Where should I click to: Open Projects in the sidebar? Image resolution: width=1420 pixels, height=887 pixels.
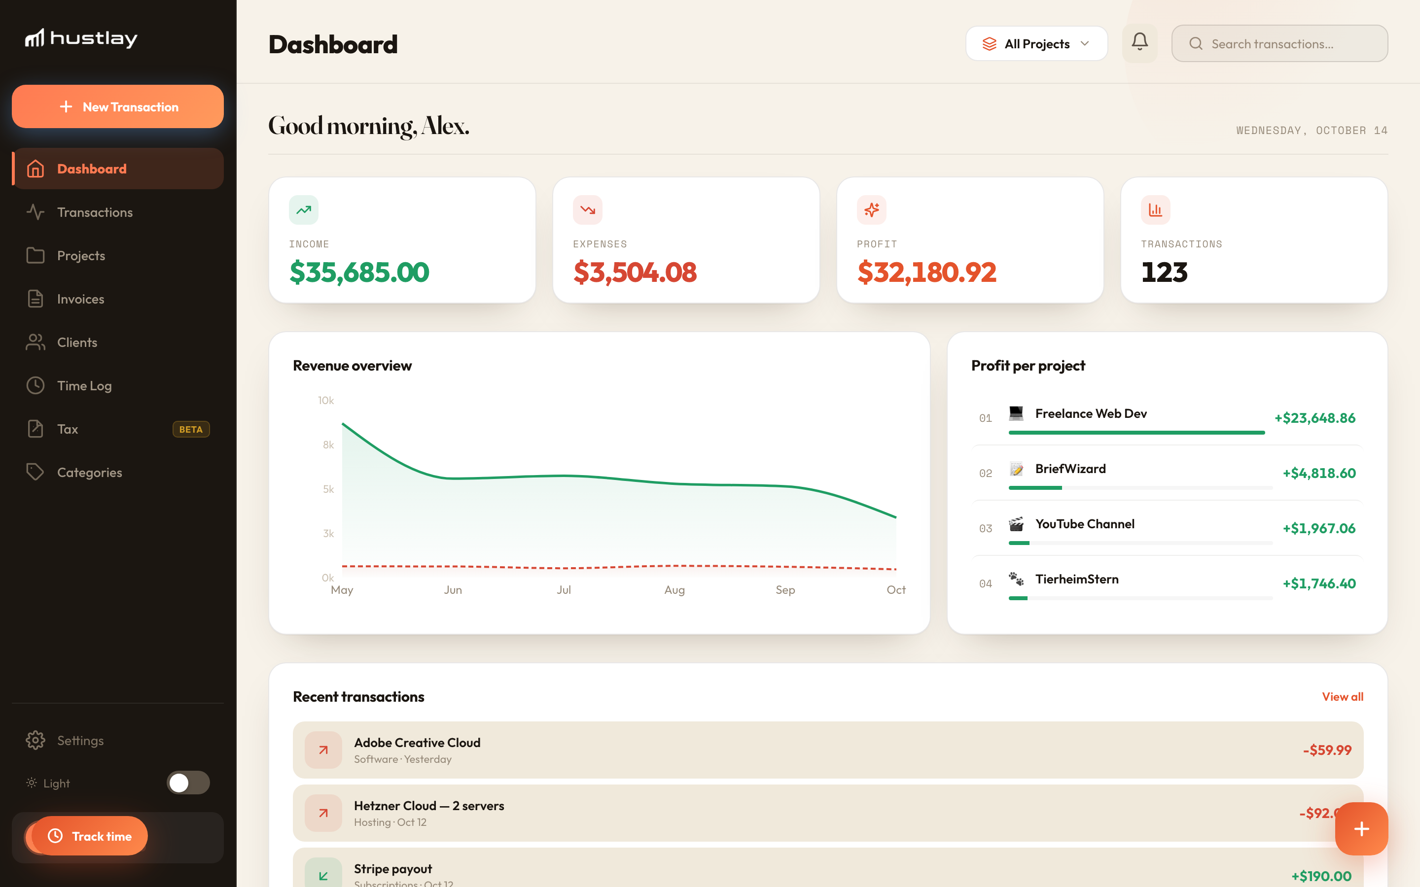point(118,255)
